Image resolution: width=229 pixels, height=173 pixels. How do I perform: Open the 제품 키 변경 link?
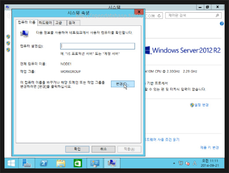pyautogui.click(x=209, y=148)
